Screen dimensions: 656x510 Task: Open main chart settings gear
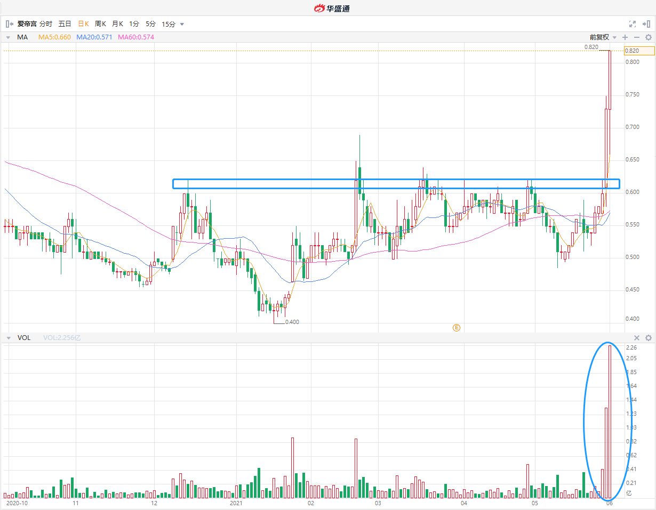[x=649, y=37]
